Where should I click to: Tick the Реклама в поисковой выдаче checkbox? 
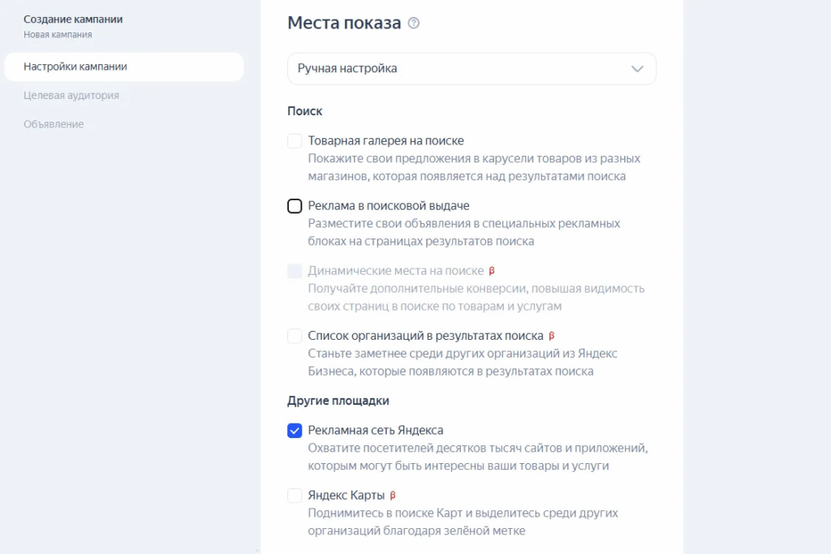(295, 206)
